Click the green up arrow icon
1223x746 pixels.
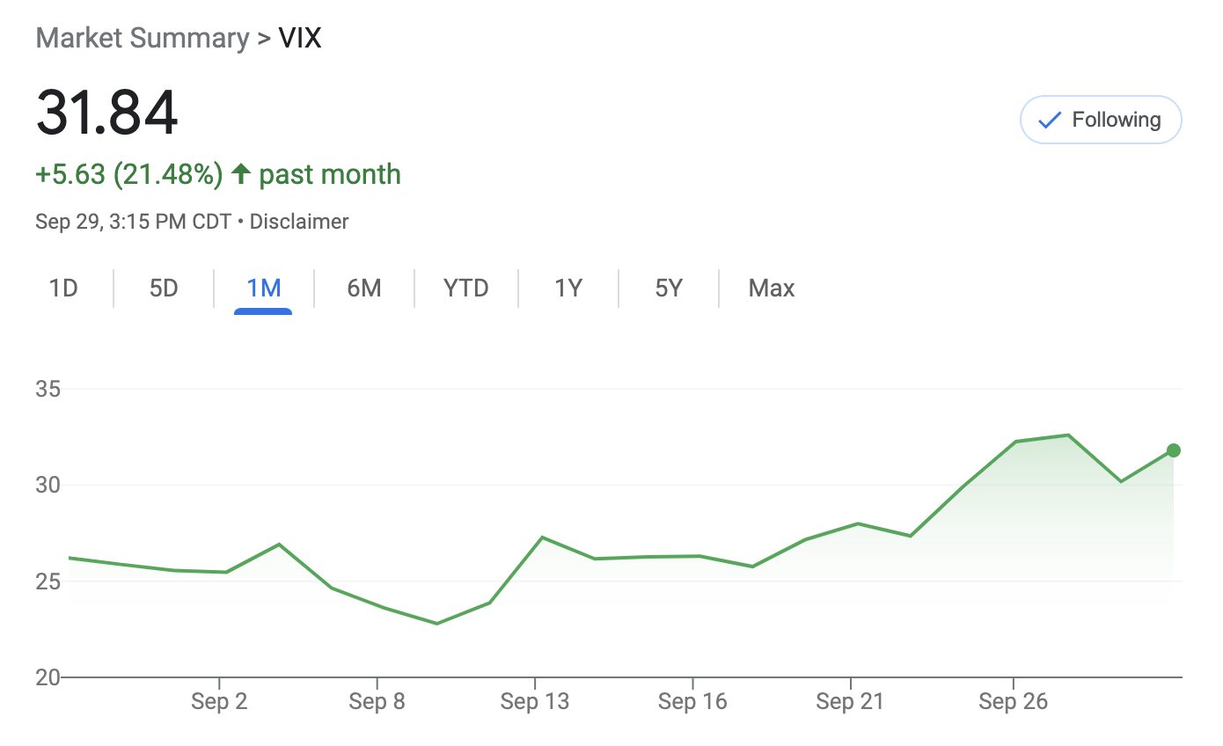[x=240, y=174]
